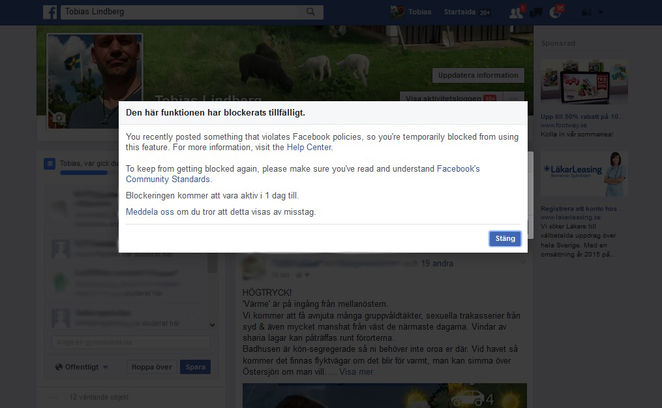Viewport: 662px width, 408px height.
Task: Click the Spara button
Action: click(195, 367)
